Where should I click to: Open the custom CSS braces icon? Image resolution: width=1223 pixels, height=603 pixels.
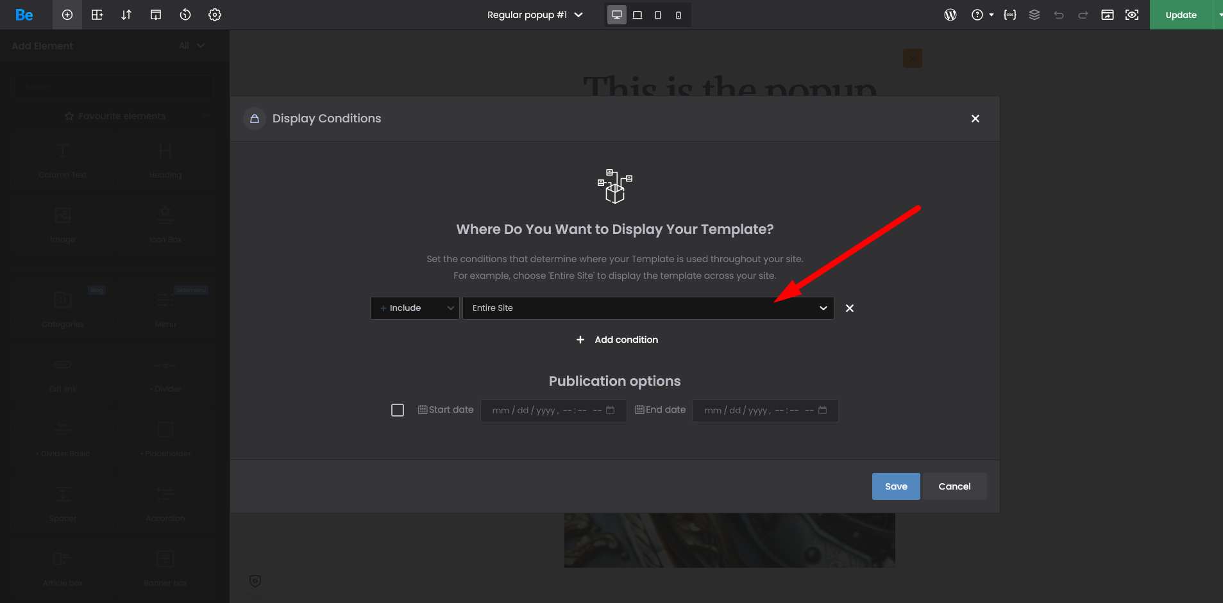tap(1010, 15)
